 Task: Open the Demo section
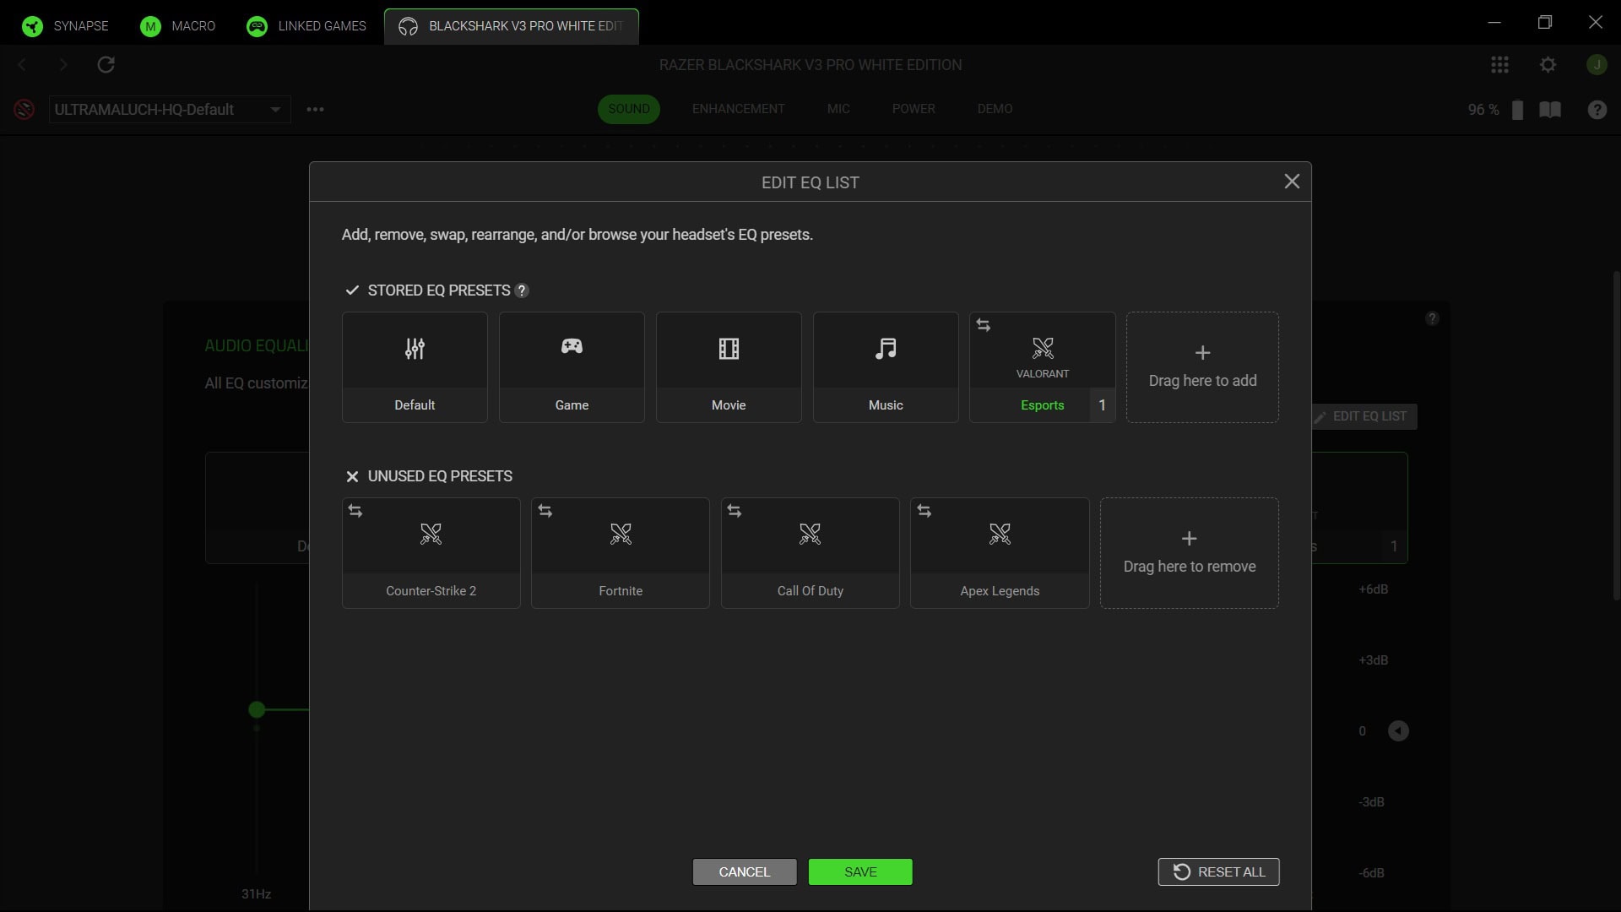[995, 109]
